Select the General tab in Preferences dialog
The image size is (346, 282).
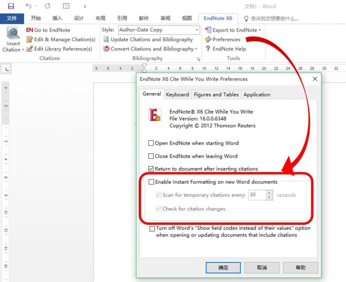pos(152,94)
